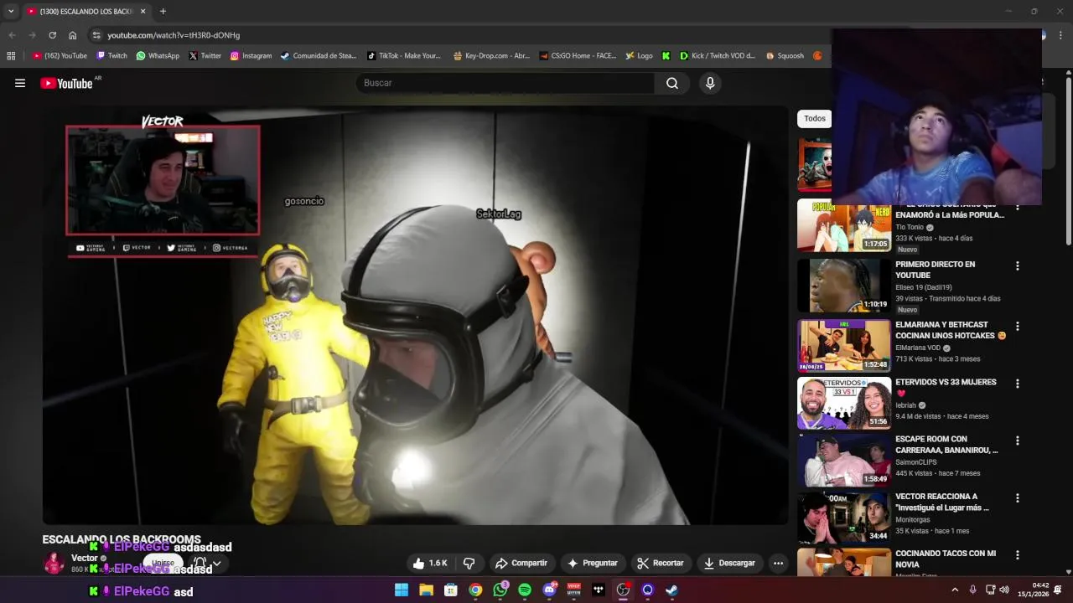Open the ELMARIANA Y BETHCAST hotcakes video title
Image resolution: width=1073 pixels, height=603 pixels.
[950, 330]
